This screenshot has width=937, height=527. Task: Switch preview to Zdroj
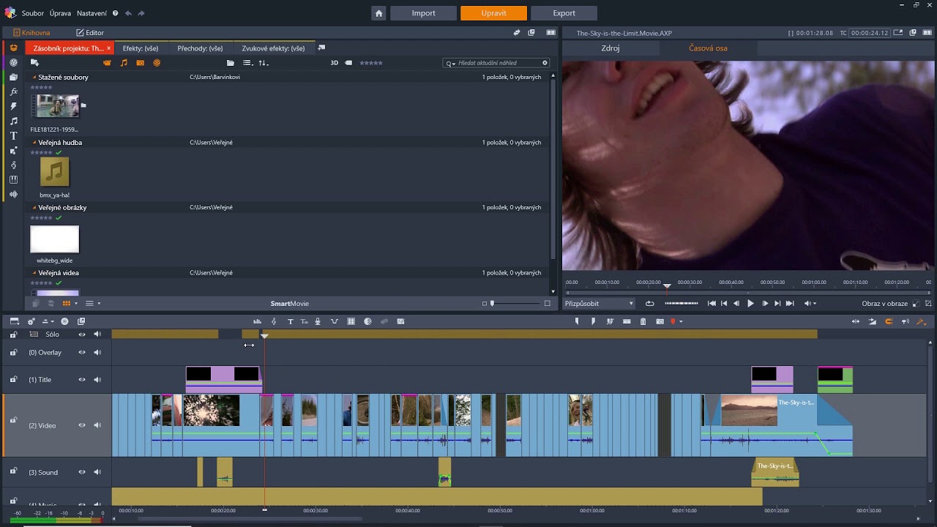click(x=611, y=48)
